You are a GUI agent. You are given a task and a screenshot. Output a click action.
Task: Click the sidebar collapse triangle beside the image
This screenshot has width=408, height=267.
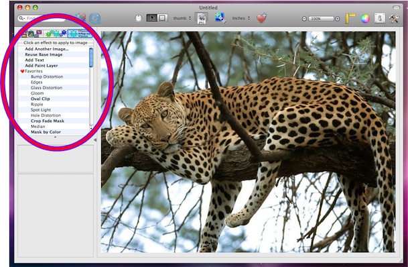coord(95,140)
